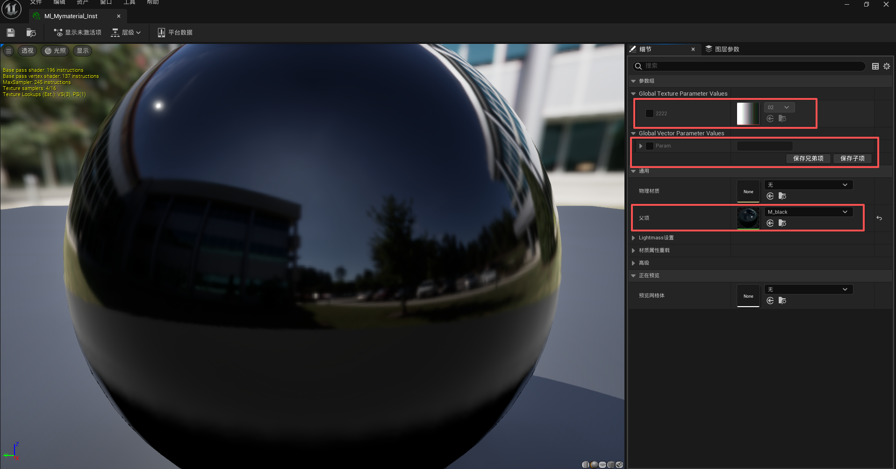
Task: Browse to the 预览网格体 asset
Action: (x=782, y=301)
